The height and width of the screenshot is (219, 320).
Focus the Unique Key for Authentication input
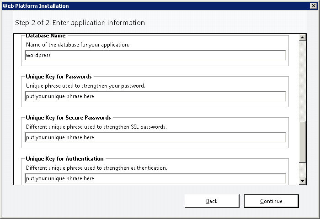click(155, 178)
